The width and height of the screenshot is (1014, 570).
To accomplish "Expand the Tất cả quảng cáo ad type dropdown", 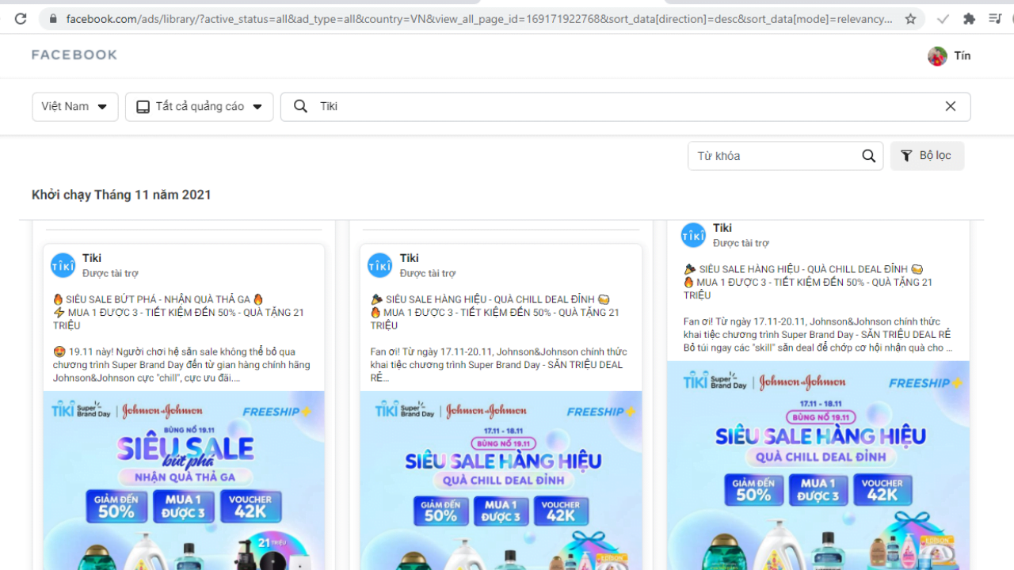I will coord(199,105).
